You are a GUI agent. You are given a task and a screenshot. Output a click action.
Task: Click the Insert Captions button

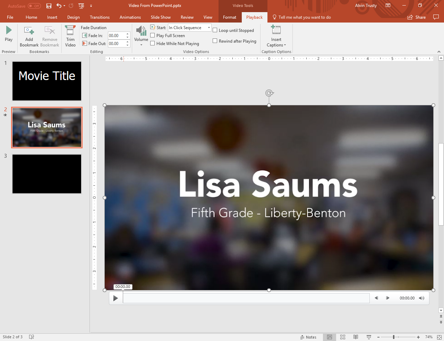276,36
